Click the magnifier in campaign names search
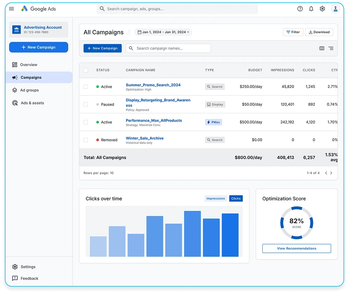This screenshot has width=349, height=294. point(131,48)
